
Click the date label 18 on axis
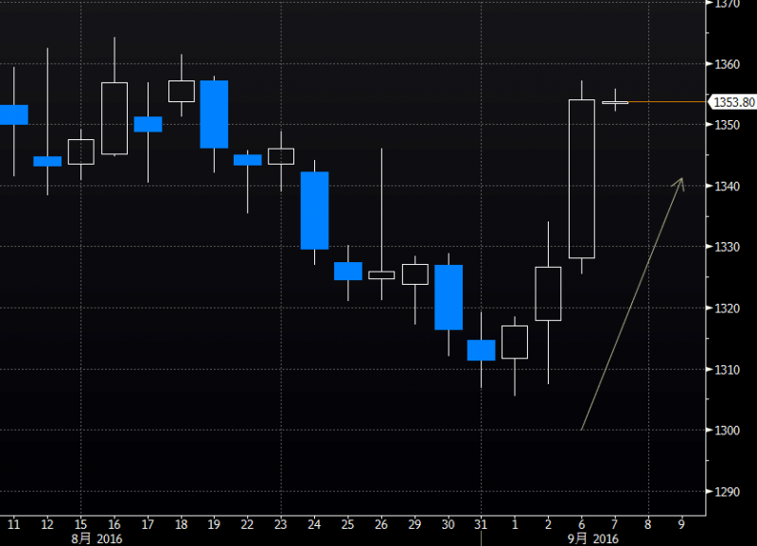point(181,524)
